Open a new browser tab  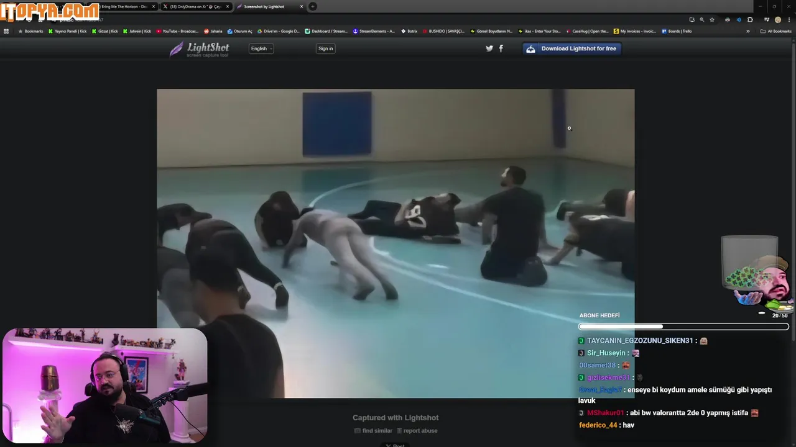coord(313,7)
